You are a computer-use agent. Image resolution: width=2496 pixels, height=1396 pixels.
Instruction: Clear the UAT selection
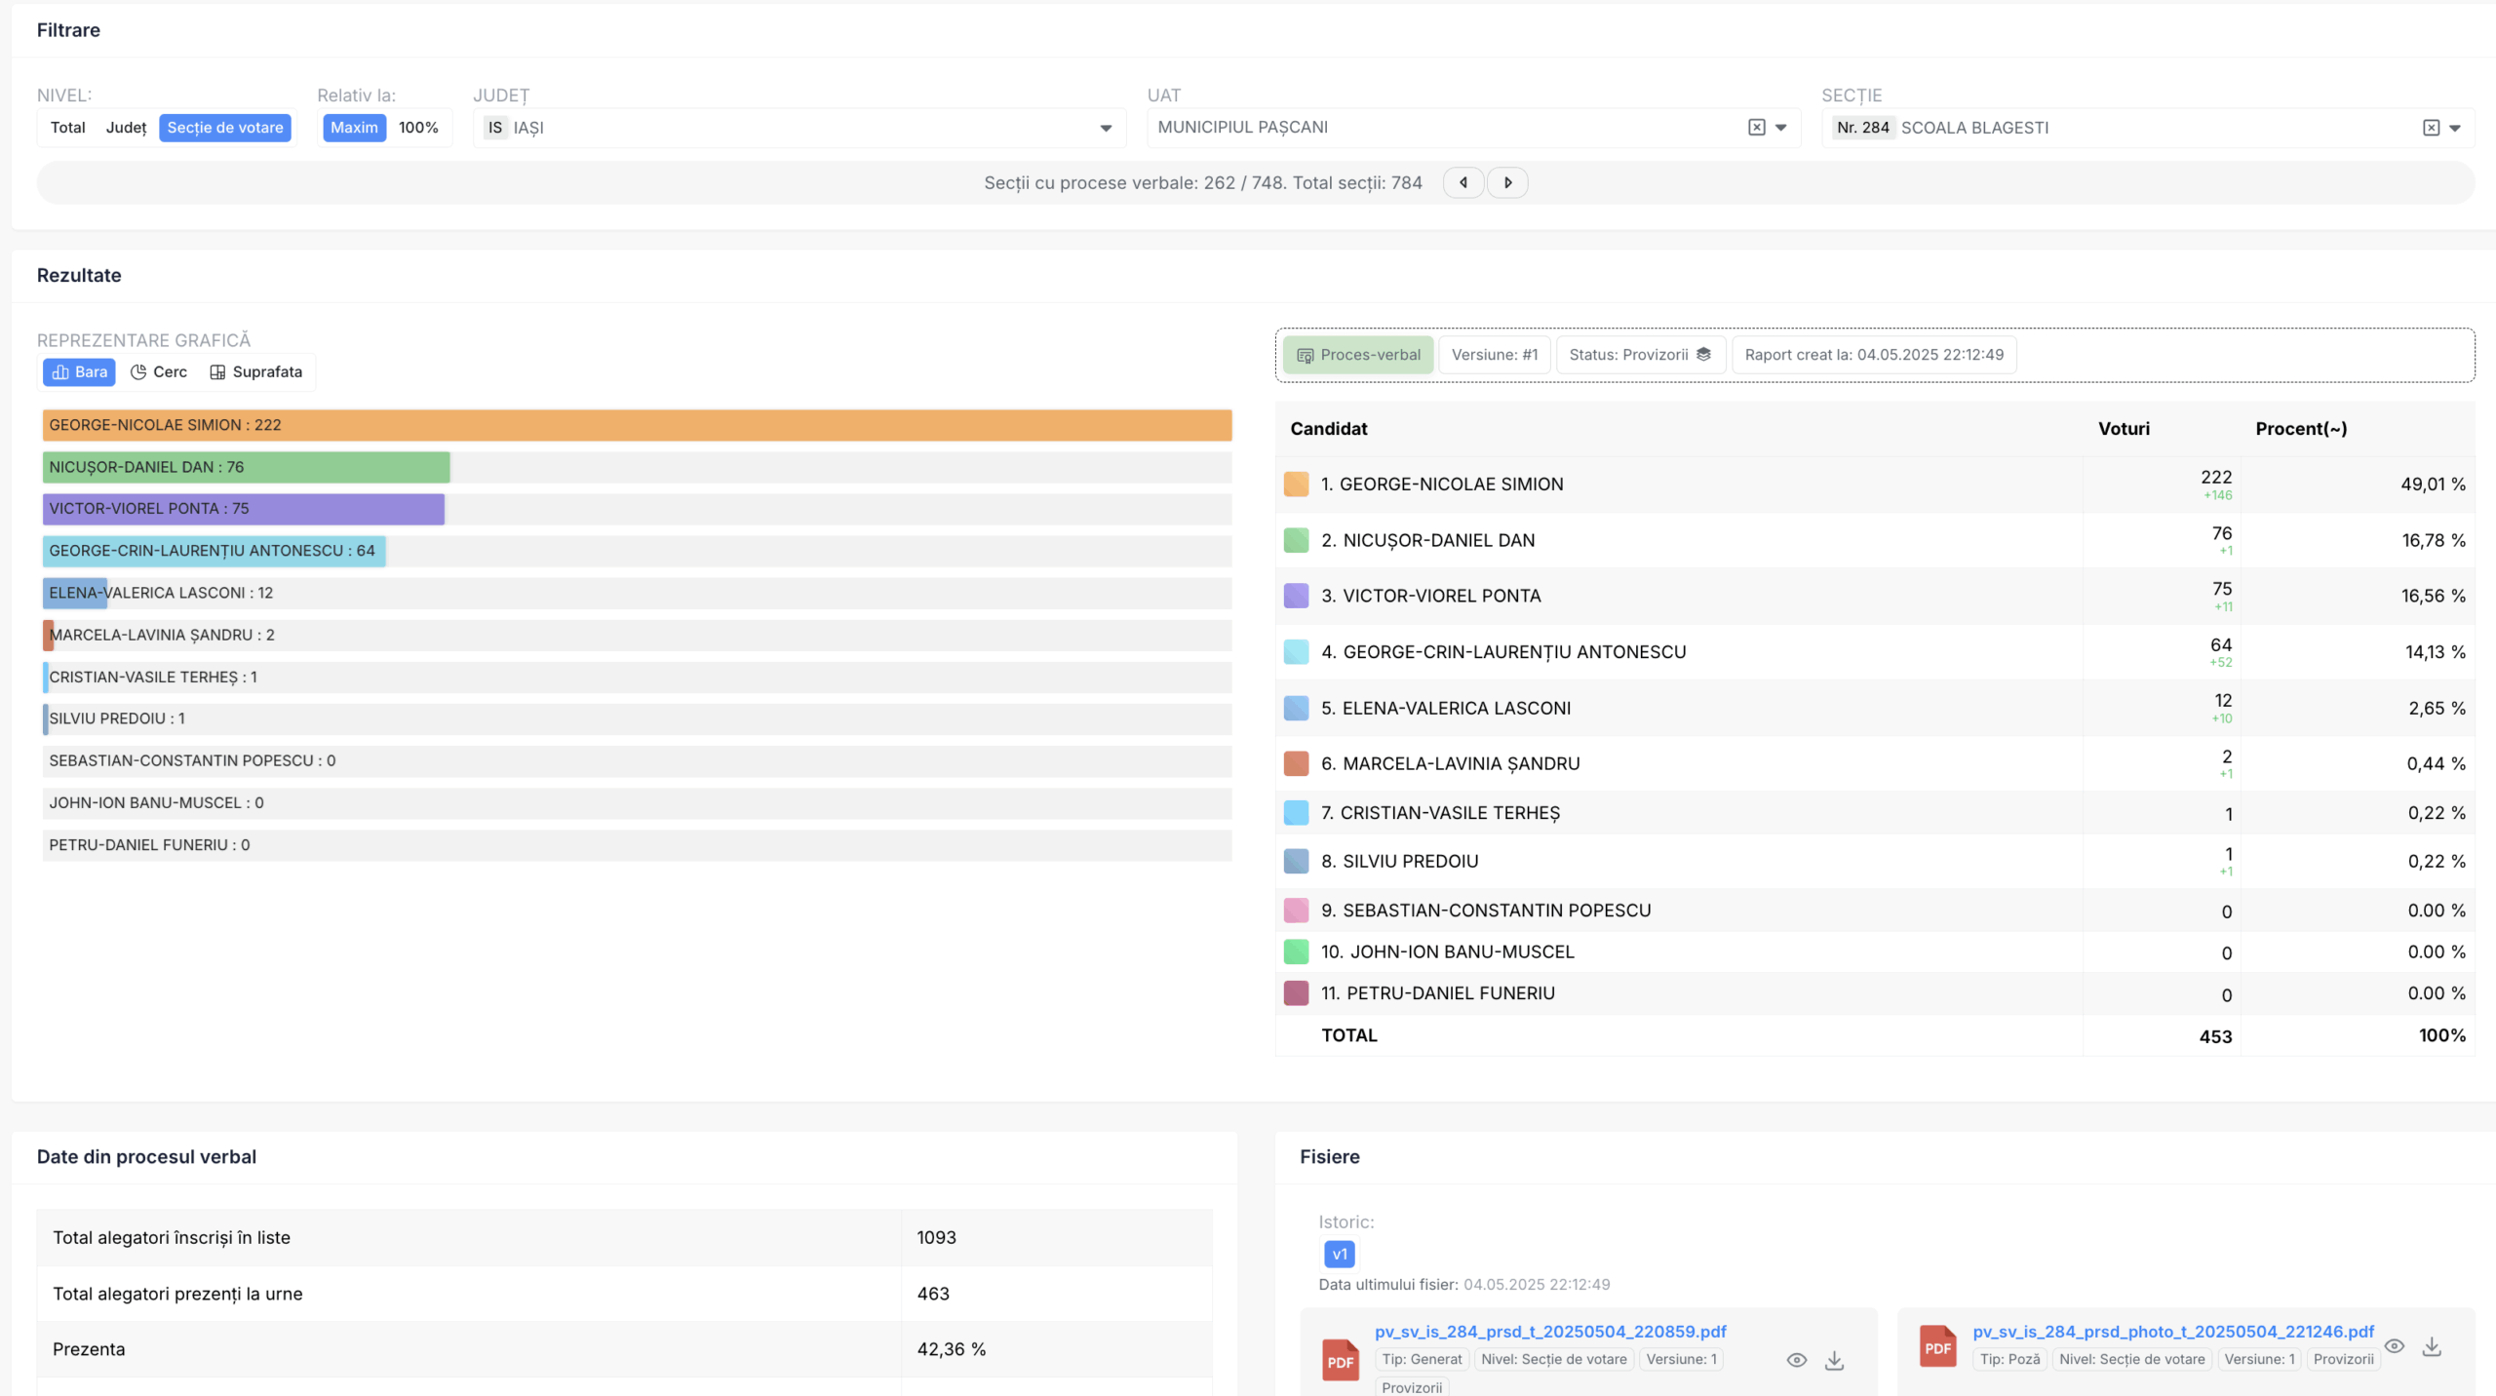[1756, 128]
